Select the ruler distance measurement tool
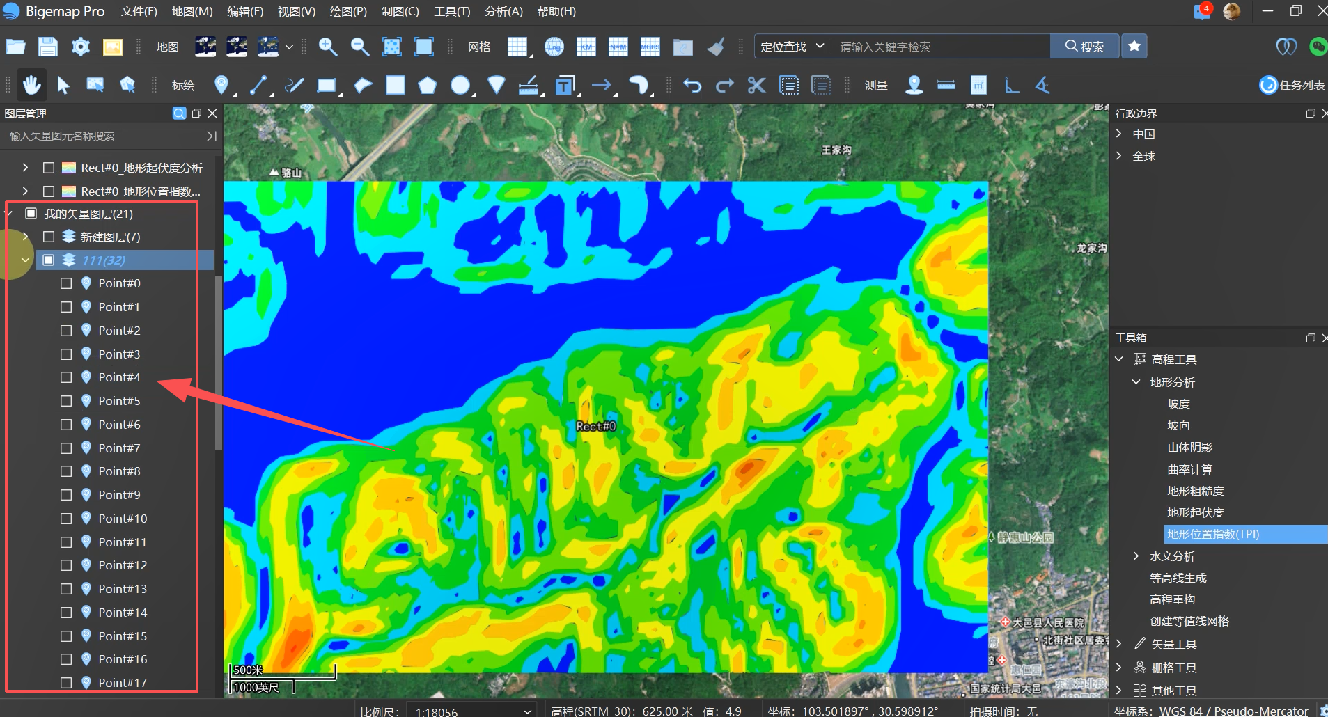Viewport: 1328px width, 717px height. pos(946,85)
